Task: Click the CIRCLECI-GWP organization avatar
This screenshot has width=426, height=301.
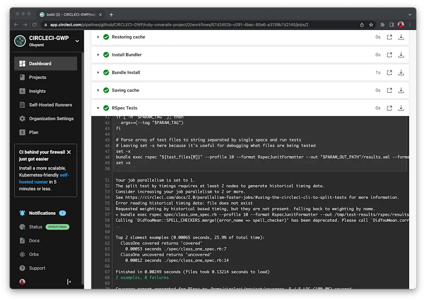Action: pos(20,41)
